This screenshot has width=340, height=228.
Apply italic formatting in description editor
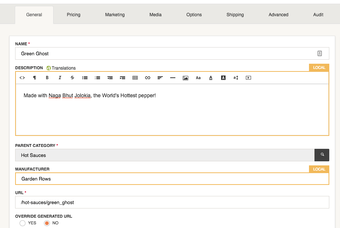click(x=60, y=78)
